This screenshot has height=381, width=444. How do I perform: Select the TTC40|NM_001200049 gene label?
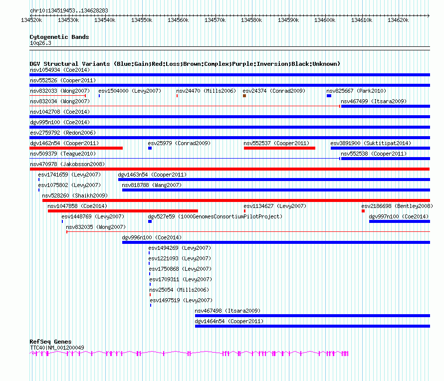tap(57, 348)
